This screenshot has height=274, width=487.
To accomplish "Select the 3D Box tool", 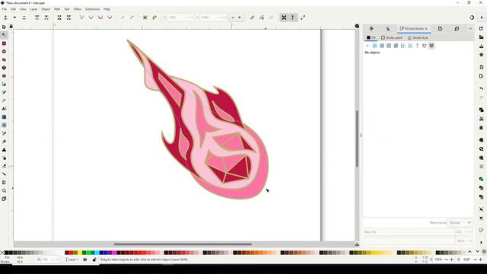I will point(4,68).
